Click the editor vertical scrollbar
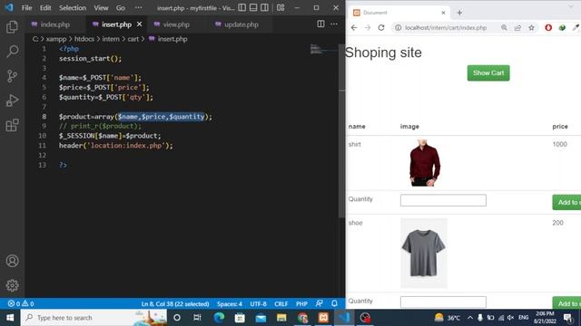 pos(341,129)
